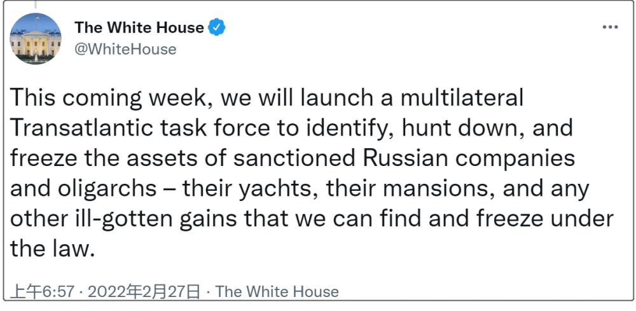Click the words sanctioned Russian companies
636x311 pixels.
point(404,158)
